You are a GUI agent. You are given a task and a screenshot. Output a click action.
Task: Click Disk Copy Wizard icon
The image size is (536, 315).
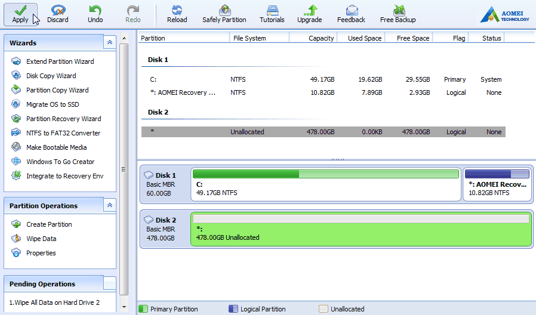click(x=16, y=75)
